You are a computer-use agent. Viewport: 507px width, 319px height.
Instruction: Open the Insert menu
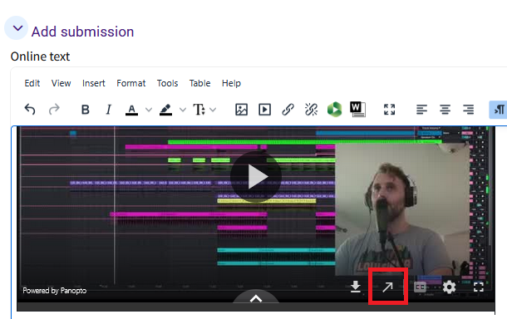click(94, 83)
